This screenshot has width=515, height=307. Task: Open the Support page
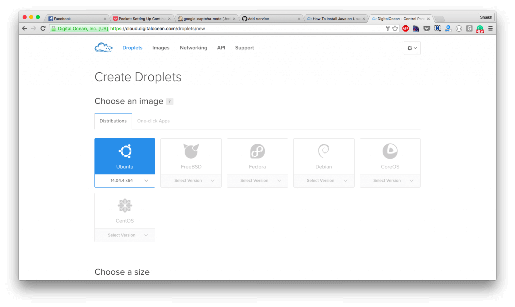(244, 48)
